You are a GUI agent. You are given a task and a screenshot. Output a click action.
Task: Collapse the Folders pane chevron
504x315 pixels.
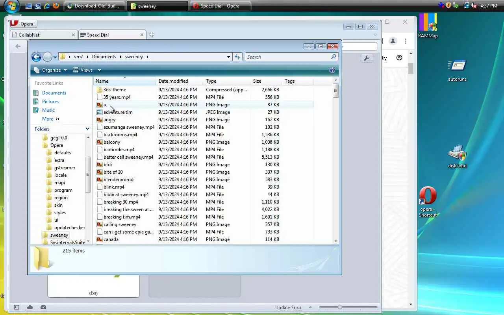(87, 129)
